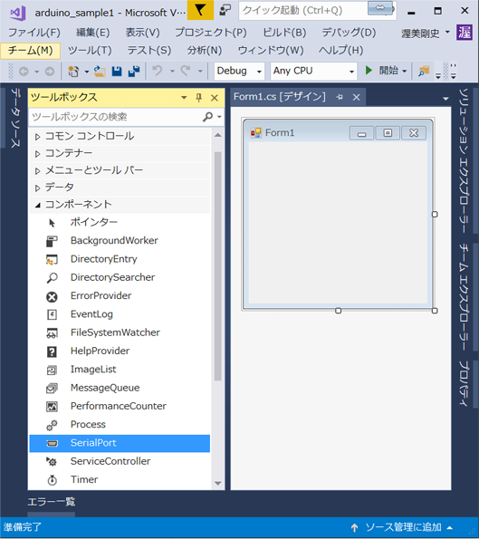Open the ヘルプ(H) menu
This screenshot has width=479, height=539.
tap(340, 51)
